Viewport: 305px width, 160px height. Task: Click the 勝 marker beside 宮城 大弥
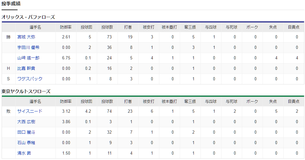[x=8, y=37]
